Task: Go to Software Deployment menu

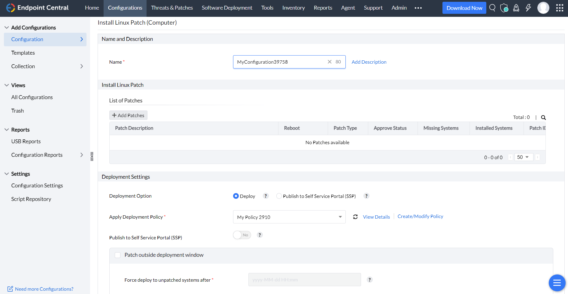Action: 227,8
